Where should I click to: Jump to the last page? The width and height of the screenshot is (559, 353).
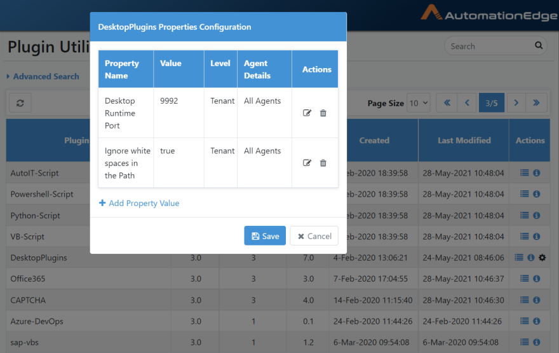pyautogui.click(x=536, y=103)
